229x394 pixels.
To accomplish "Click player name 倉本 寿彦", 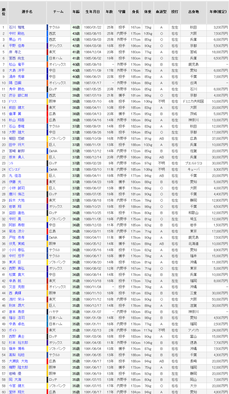I will [17, 311].
